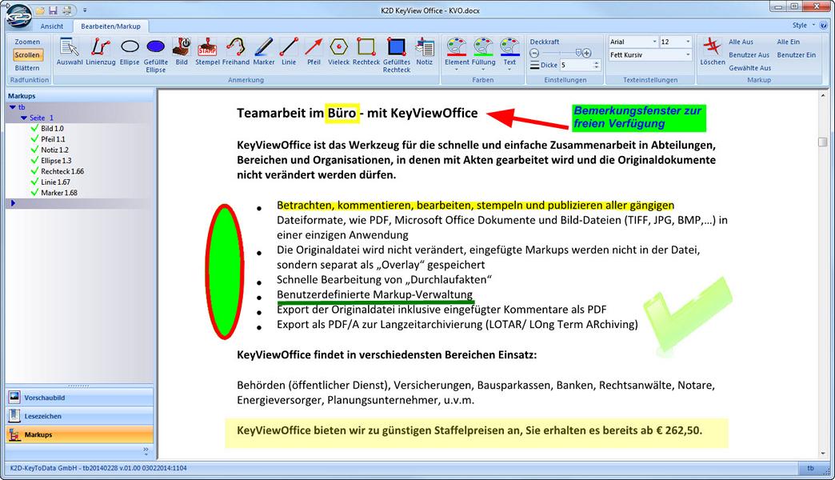835x480 pixels.
Task: Open the Text color palette
Action: [x=509, y=54]
